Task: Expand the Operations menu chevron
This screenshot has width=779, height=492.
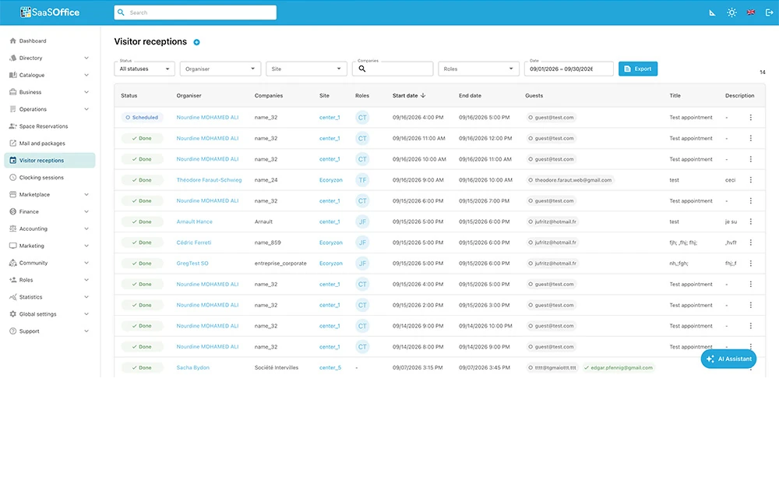Action: pos(86,109)
